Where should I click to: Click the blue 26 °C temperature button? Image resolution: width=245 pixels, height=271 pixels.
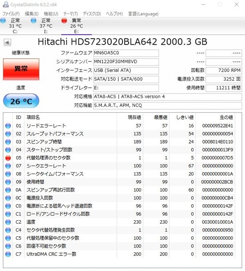pyautogui.click(x=21, y=101)
